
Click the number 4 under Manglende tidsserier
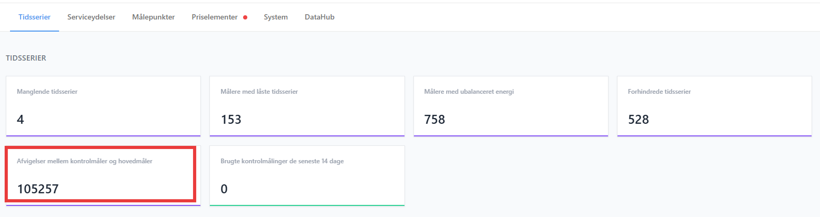pos(21,120)
